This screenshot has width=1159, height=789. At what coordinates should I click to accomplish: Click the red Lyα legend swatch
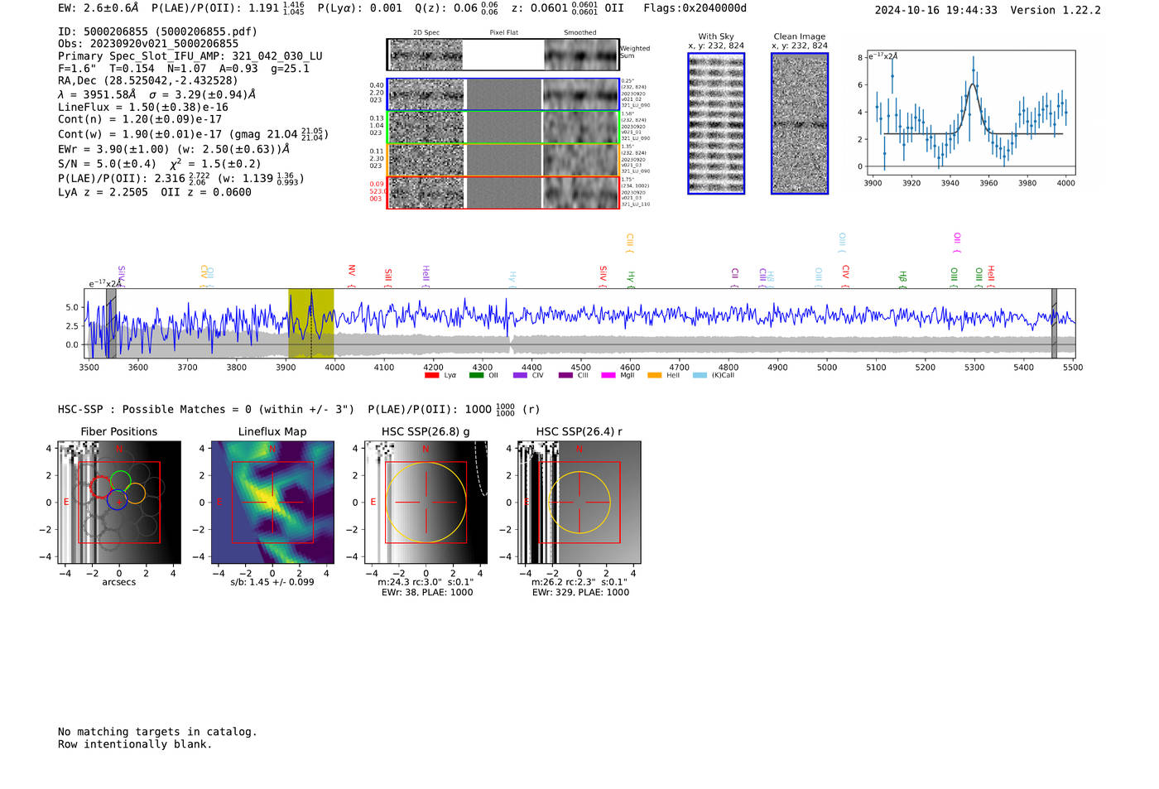click(431, 375)
